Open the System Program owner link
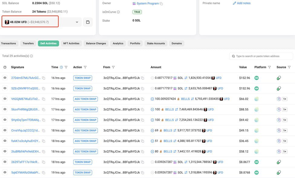Viewport: 295px width, 178px height. tap(148, 3)
